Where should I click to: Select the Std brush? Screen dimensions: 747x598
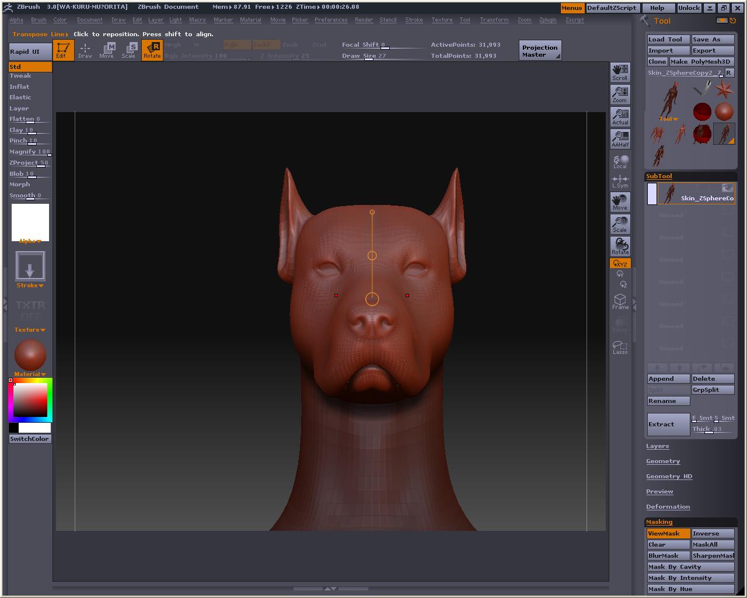pos(30,67)
